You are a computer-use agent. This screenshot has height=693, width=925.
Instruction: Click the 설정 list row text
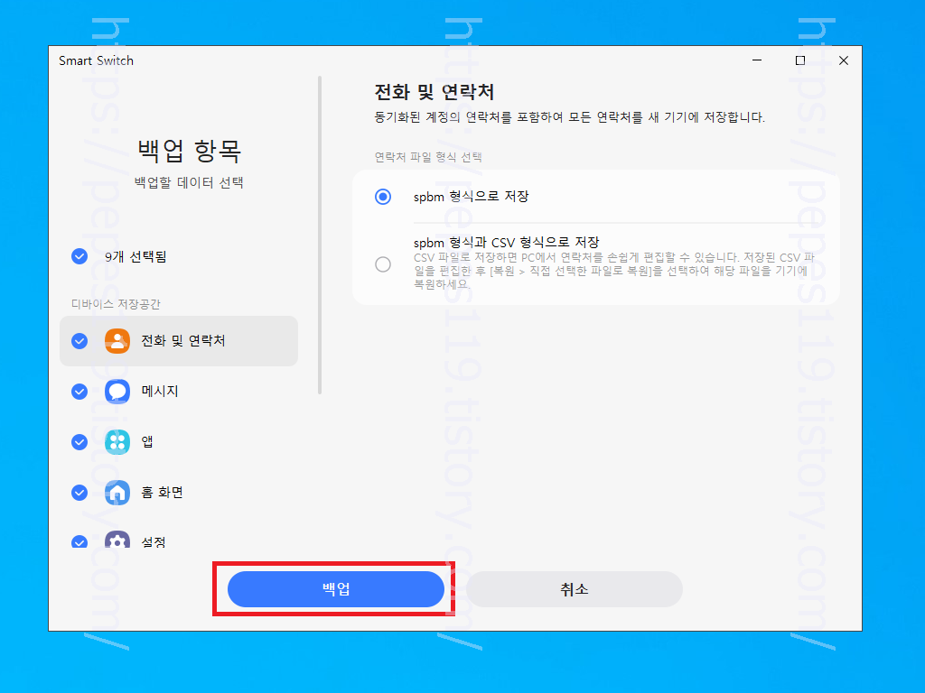click(x=154, y=541)
